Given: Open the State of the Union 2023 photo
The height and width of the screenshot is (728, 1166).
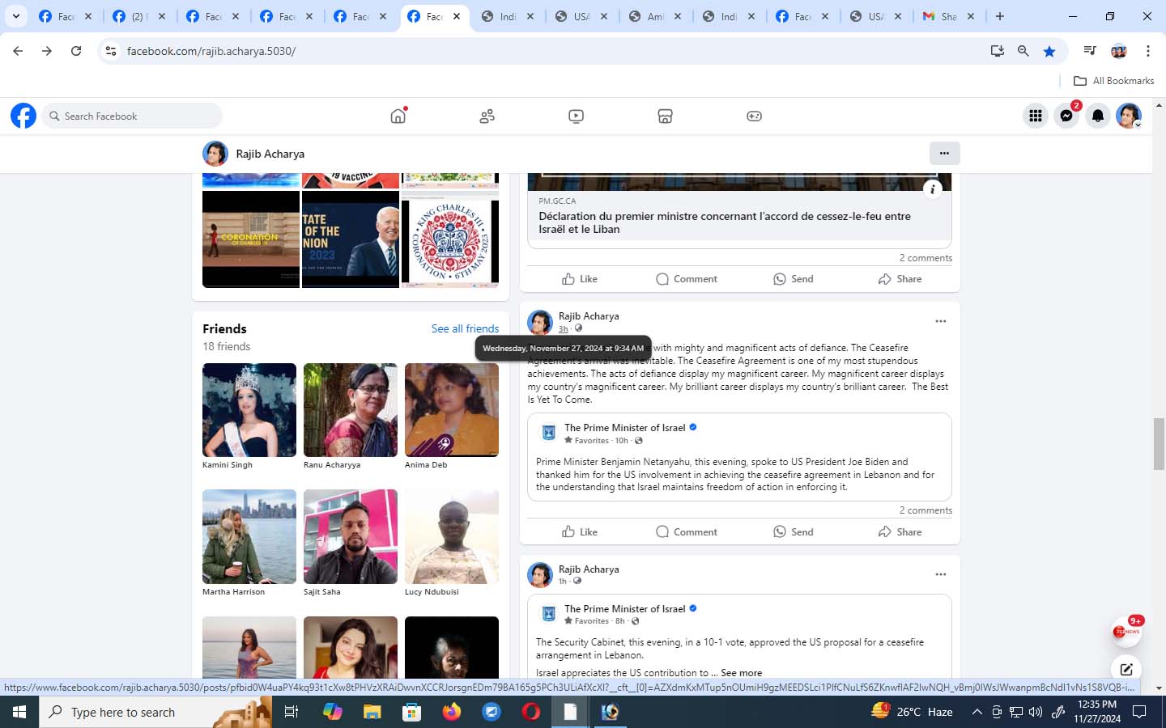Looking at the screenshot, I should pos(351,239).
